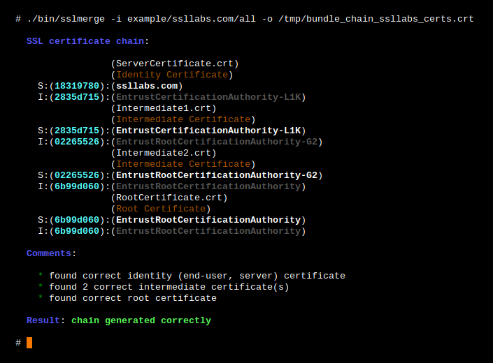Click the bold 'ssllabs.com' subject

tap(147, 86)
